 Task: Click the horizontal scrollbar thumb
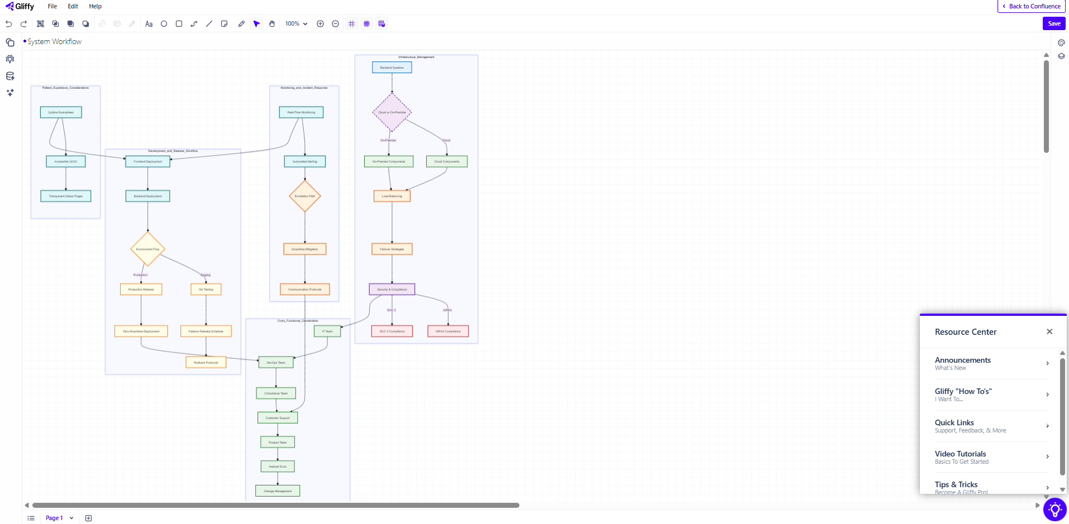click(x=276, y=505)
